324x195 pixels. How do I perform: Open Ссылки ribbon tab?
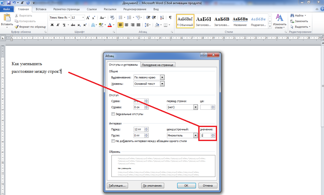(x=92, y=9)
